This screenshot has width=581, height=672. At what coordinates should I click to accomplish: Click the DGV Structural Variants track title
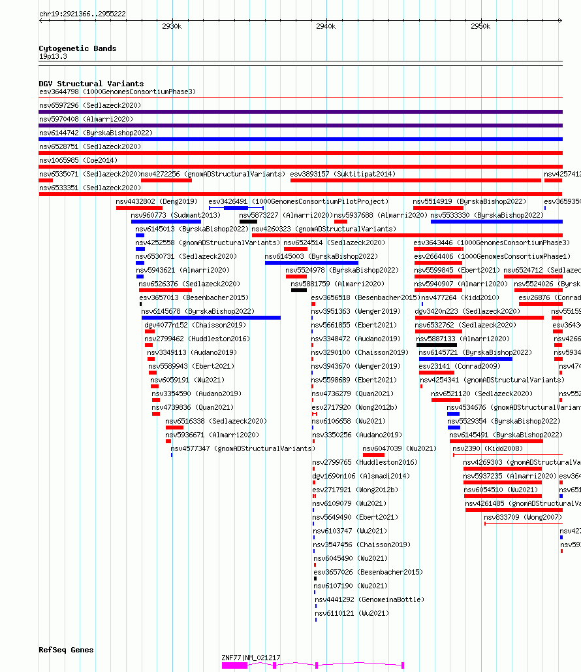pos(91,84)
